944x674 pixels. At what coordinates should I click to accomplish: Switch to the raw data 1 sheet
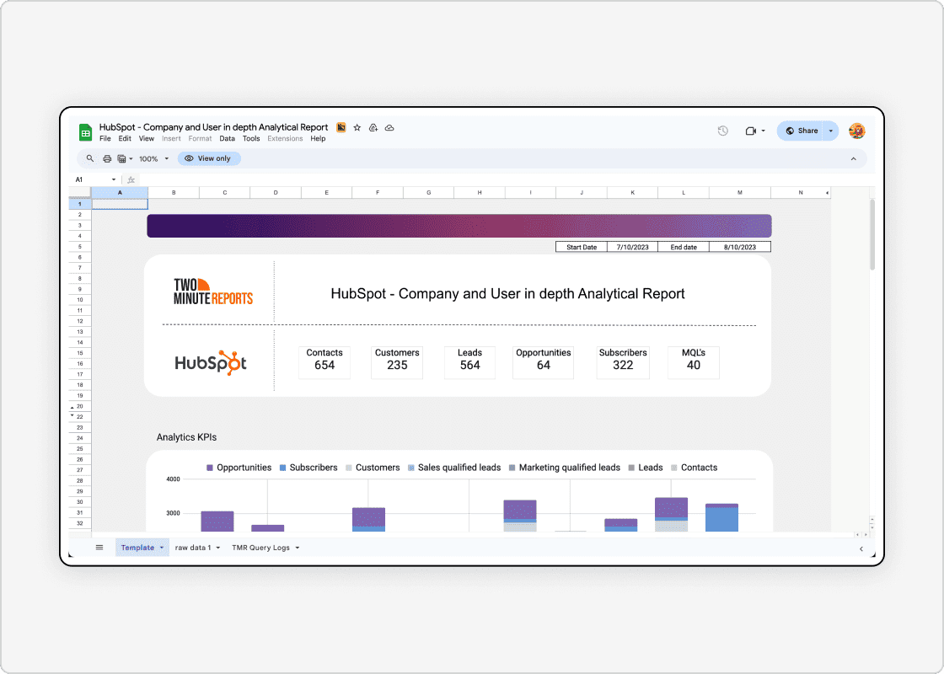(192, 548)
